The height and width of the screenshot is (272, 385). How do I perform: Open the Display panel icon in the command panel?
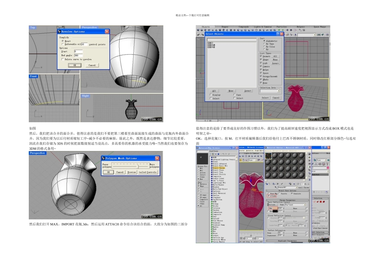click(324, 164)
